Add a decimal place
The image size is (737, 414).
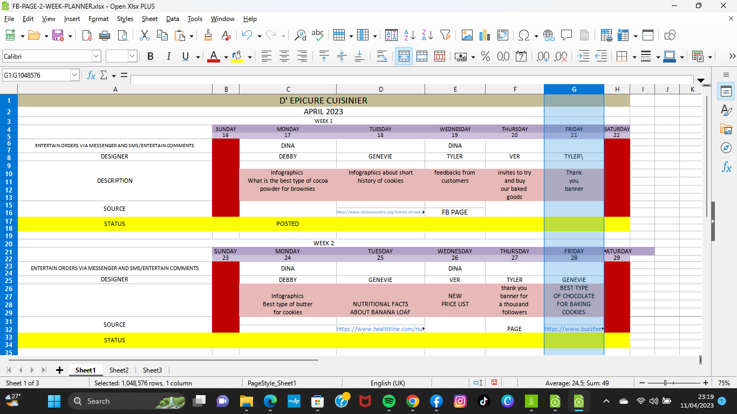(543, 56)
